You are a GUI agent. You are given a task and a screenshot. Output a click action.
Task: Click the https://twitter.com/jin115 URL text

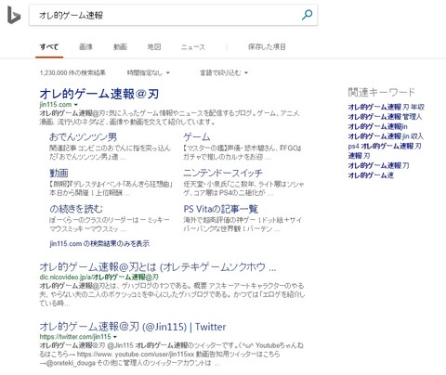[x=75, y=337]
